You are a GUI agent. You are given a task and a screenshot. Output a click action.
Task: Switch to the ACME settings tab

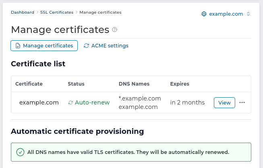[x=106, y=45]
